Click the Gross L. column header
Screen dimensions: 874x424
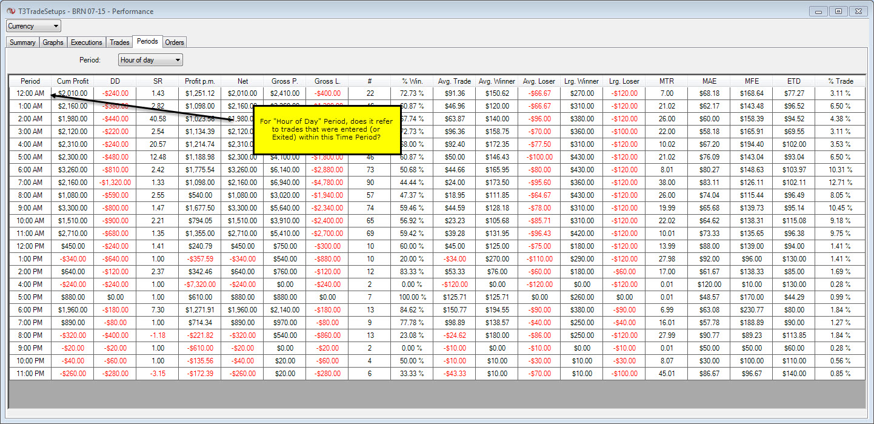point(327,81)
